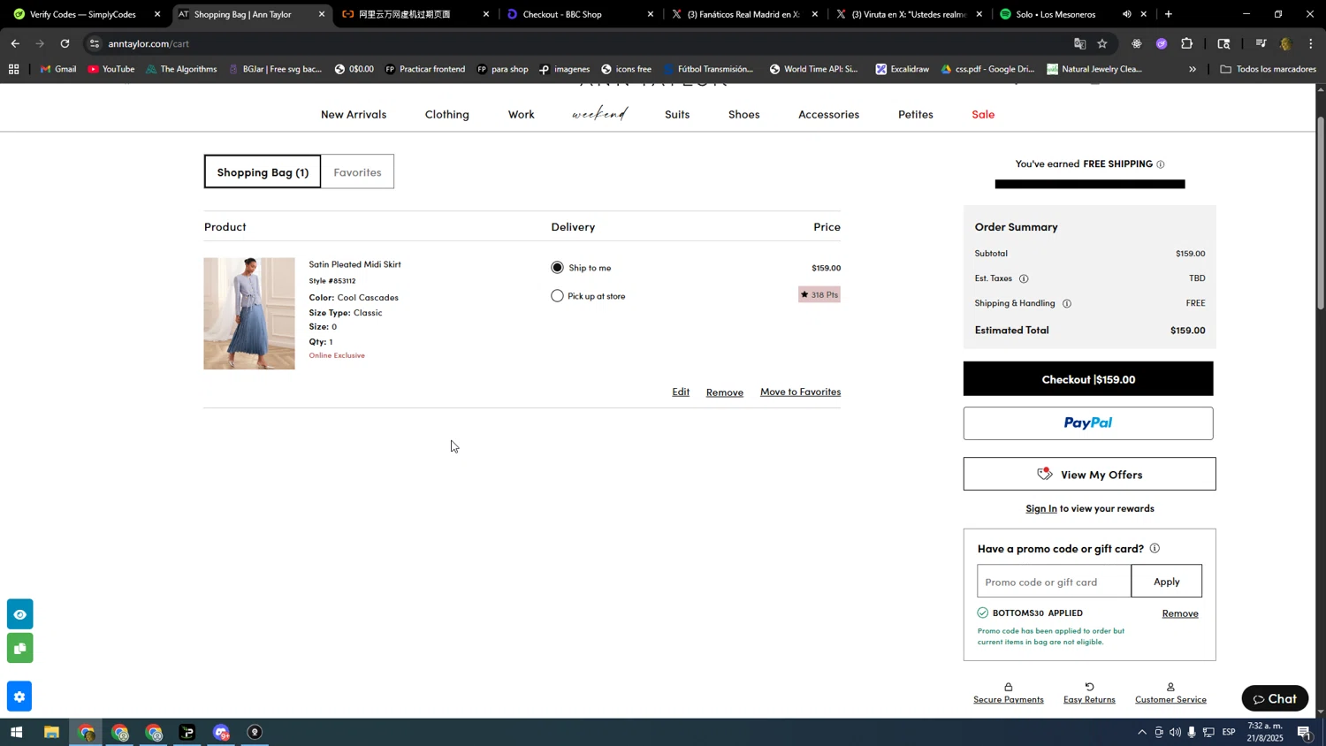The image size is (1326, 746).
Task: Open the Chrome profile avatar
Action: 1286,43
